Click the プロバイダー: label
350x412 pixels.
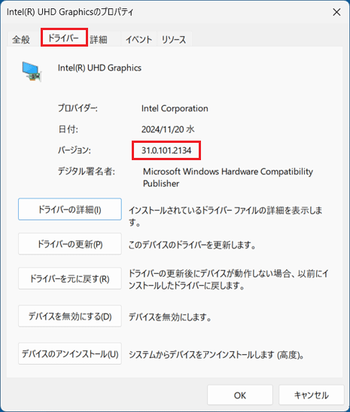[x=78, y=108]
